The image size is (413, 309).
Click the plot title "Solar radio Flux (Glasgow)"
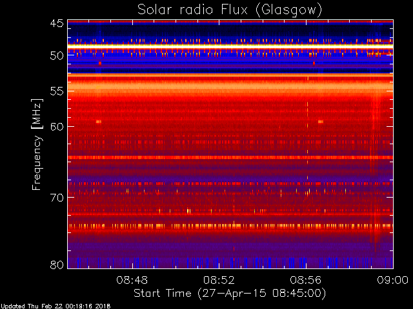pos(230,10)
